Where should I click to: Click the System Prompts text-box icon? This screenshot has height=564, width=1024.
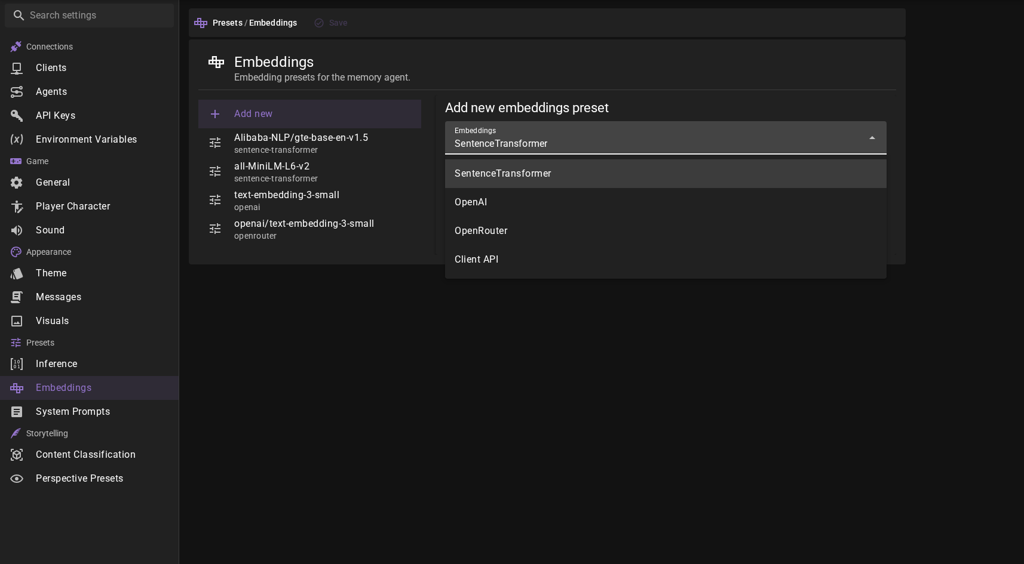tap(17, 412)
